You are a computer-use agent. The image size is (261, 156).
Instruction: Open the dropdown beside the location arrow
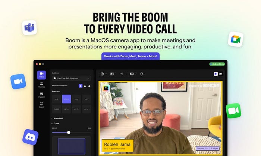click(126, 74)
